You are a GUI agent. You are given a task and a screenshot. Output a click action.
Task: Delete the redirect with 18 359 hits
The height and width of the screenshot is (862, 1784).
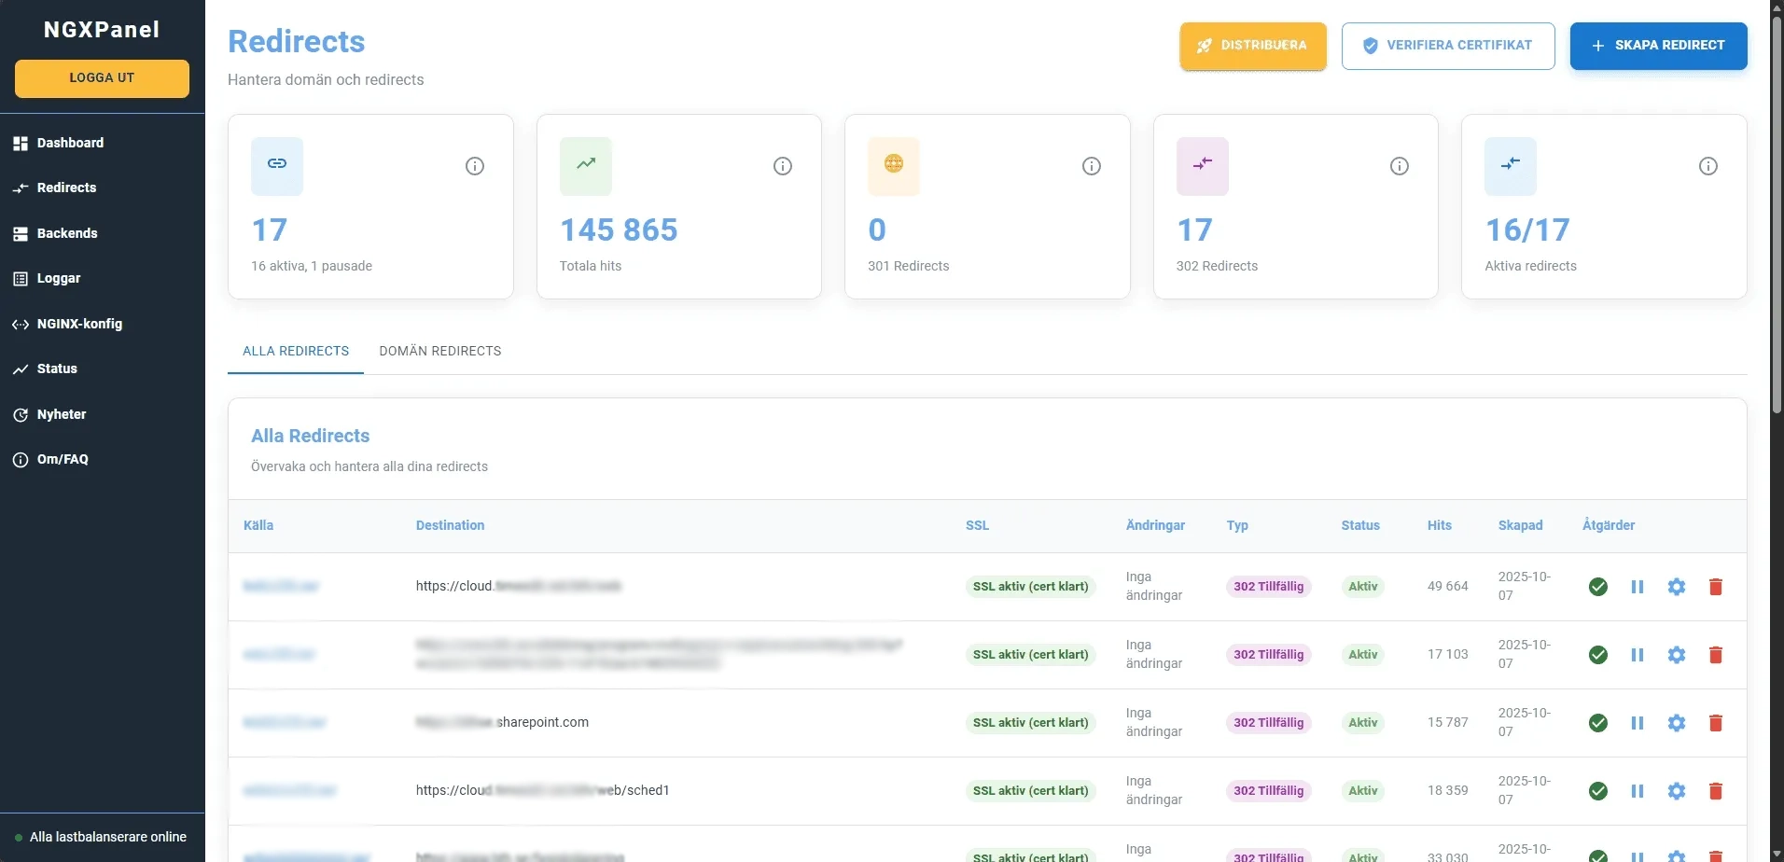[x=1716, y=791]
